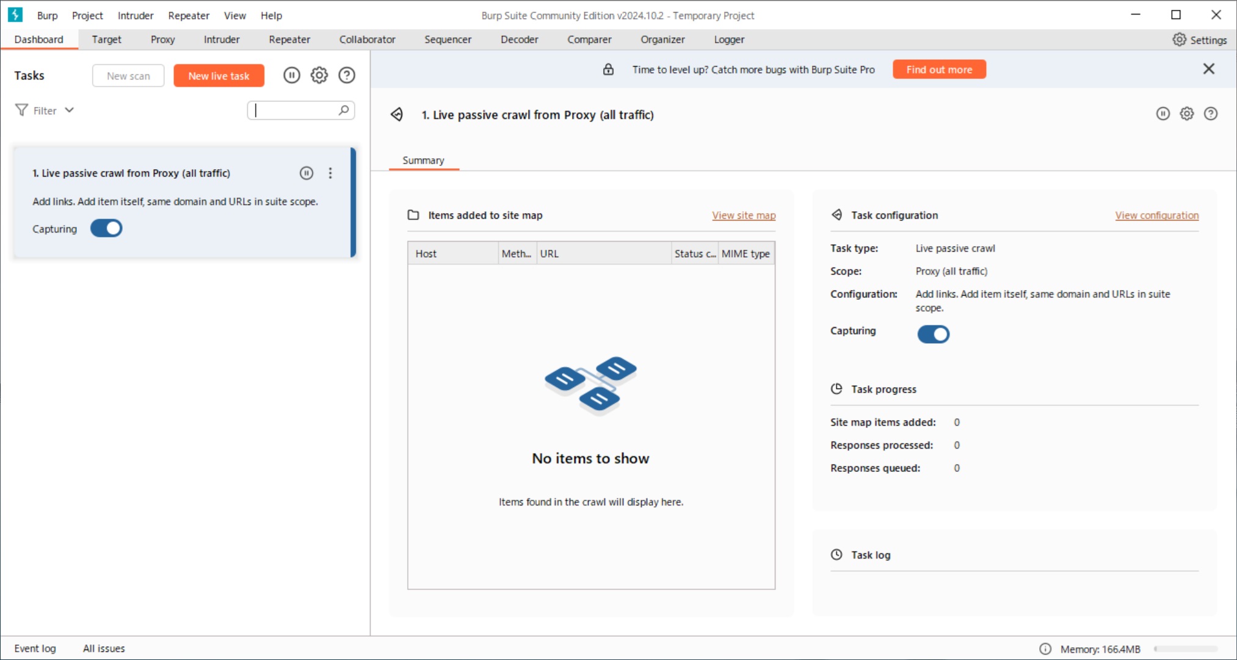1237x660 pixels.
Task: Switch to the Intruder tab
Action: click(222, 39)
